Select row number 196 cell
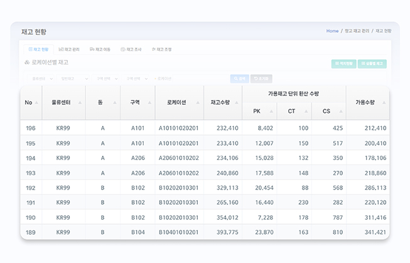The image size is (410, 263). [31, 128]
